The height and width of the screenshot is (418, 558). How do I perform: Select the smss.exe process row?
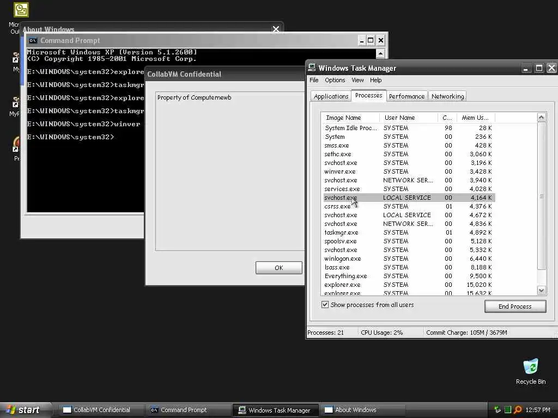pos(408,145)
